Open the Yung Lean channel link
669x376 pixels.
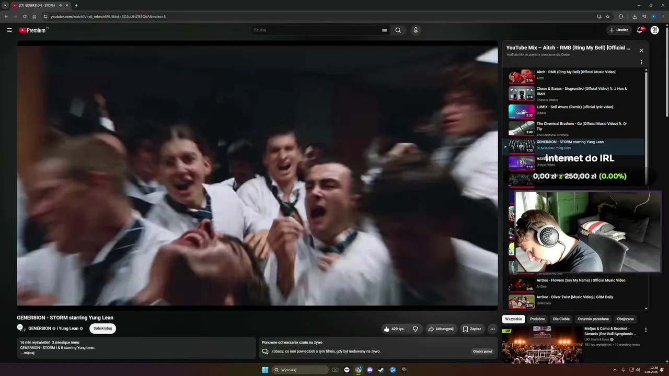click(68, 328)
